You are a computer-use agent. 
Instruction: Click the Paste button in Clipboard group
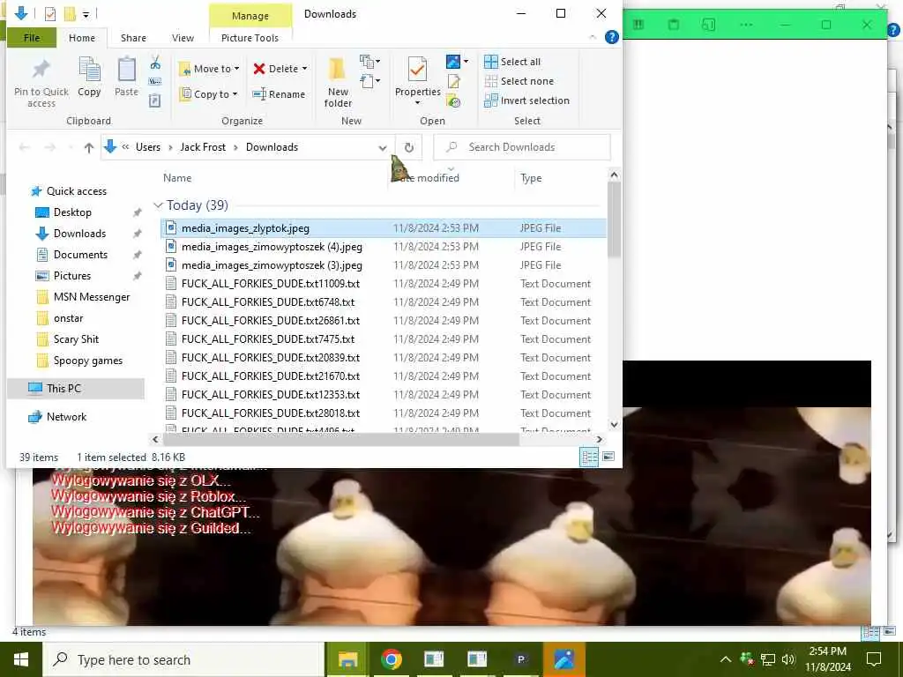pyautogui.click(x=126, y=78)
